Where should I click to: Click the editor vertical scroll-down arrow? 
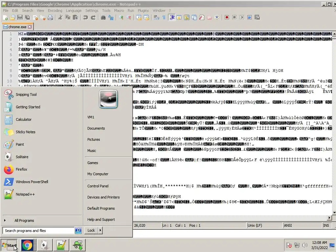(x=334, y=213)
